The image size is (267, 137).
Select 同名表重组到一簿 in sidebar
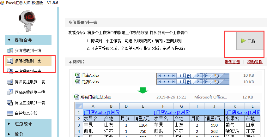pos(28,92)
